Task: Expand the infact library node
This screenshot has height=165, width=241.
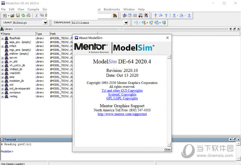Action: click(x=2, y=46)
